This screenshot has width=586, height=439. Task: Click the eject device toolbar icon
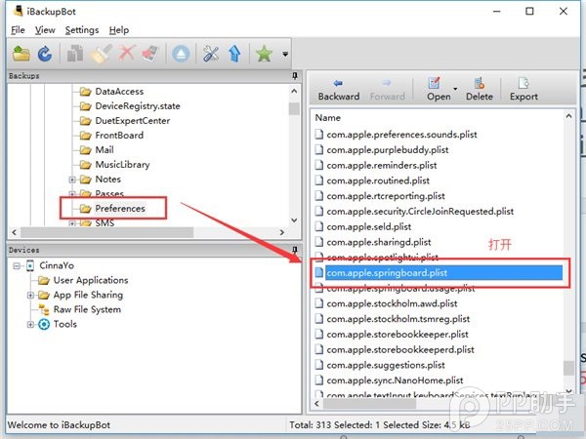pyautogui.click(x=181, y=54)
